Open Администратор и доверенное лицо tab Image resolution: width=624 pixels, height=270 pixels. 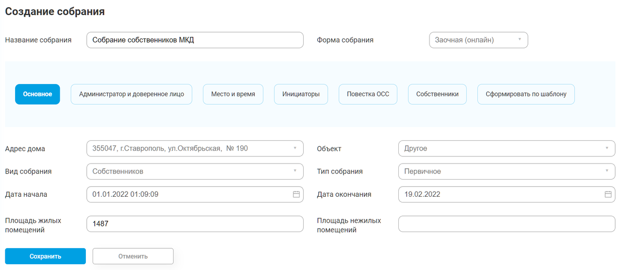click(132, 95)
